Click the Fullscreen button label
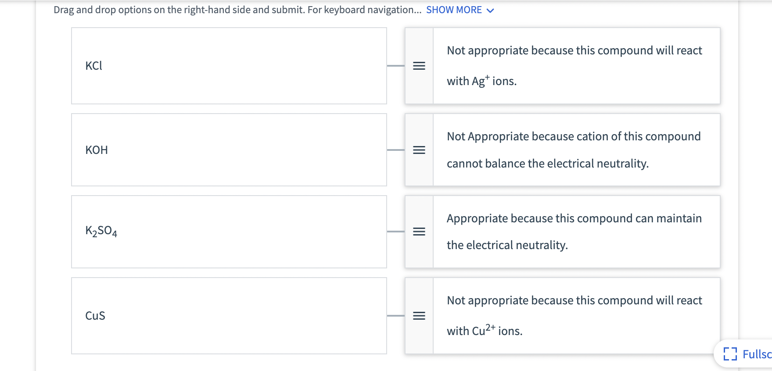The width and height of the screenshot is (772, 371). click(756, 354)
